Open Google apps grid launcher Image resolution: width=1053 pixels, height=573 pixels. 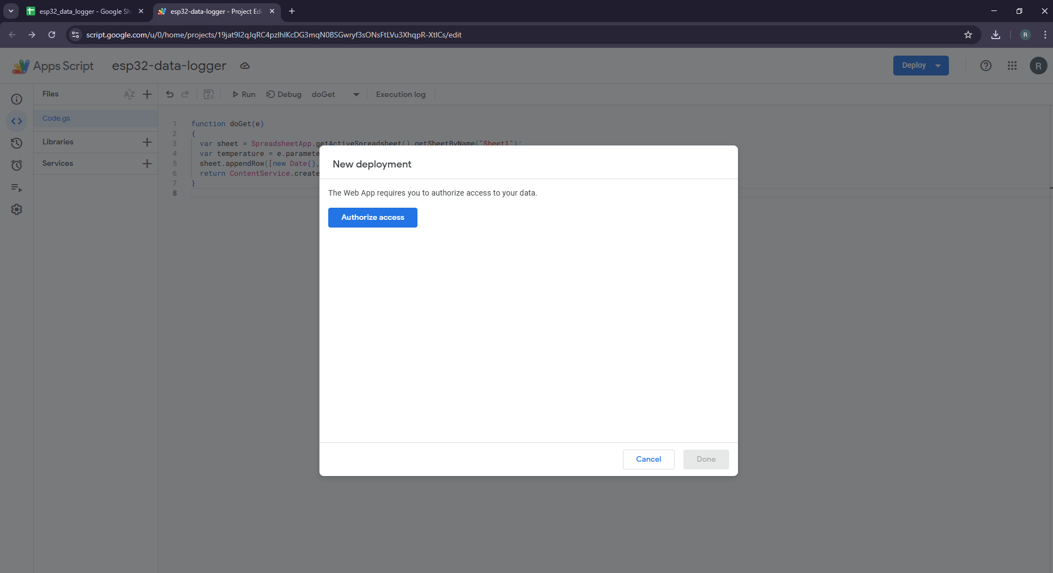click(1012, 66)
